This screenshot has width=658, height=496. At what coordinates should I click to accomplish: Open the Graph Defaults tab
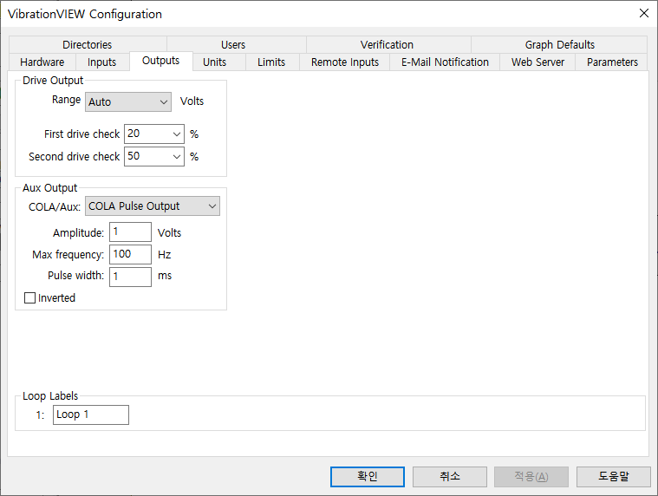[559, 44]
